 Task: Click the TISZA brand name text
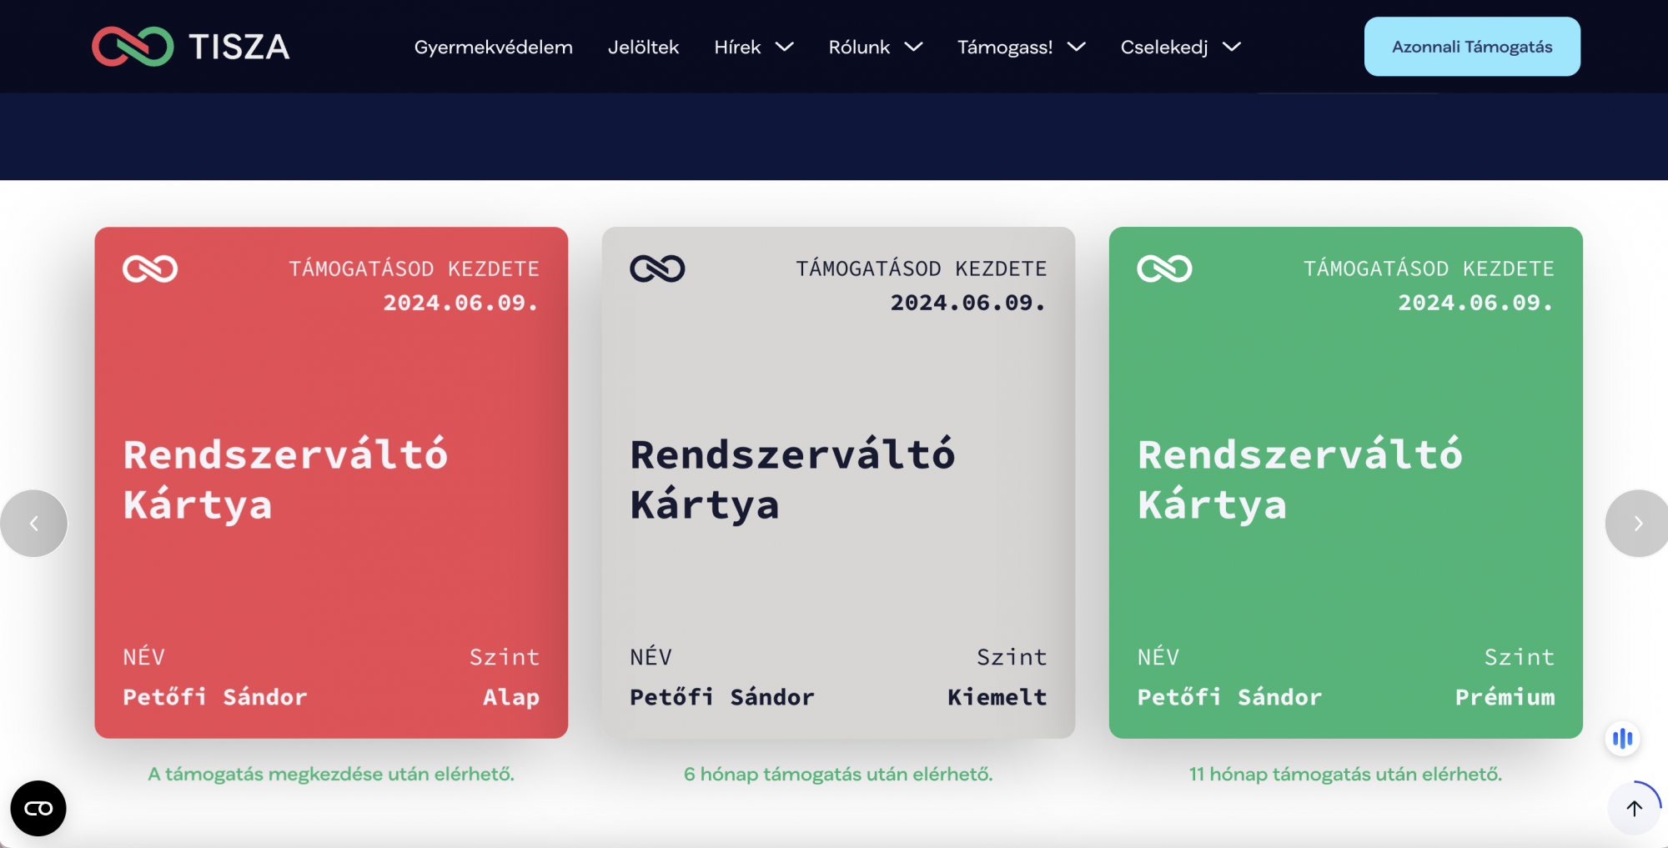[239, 48]
